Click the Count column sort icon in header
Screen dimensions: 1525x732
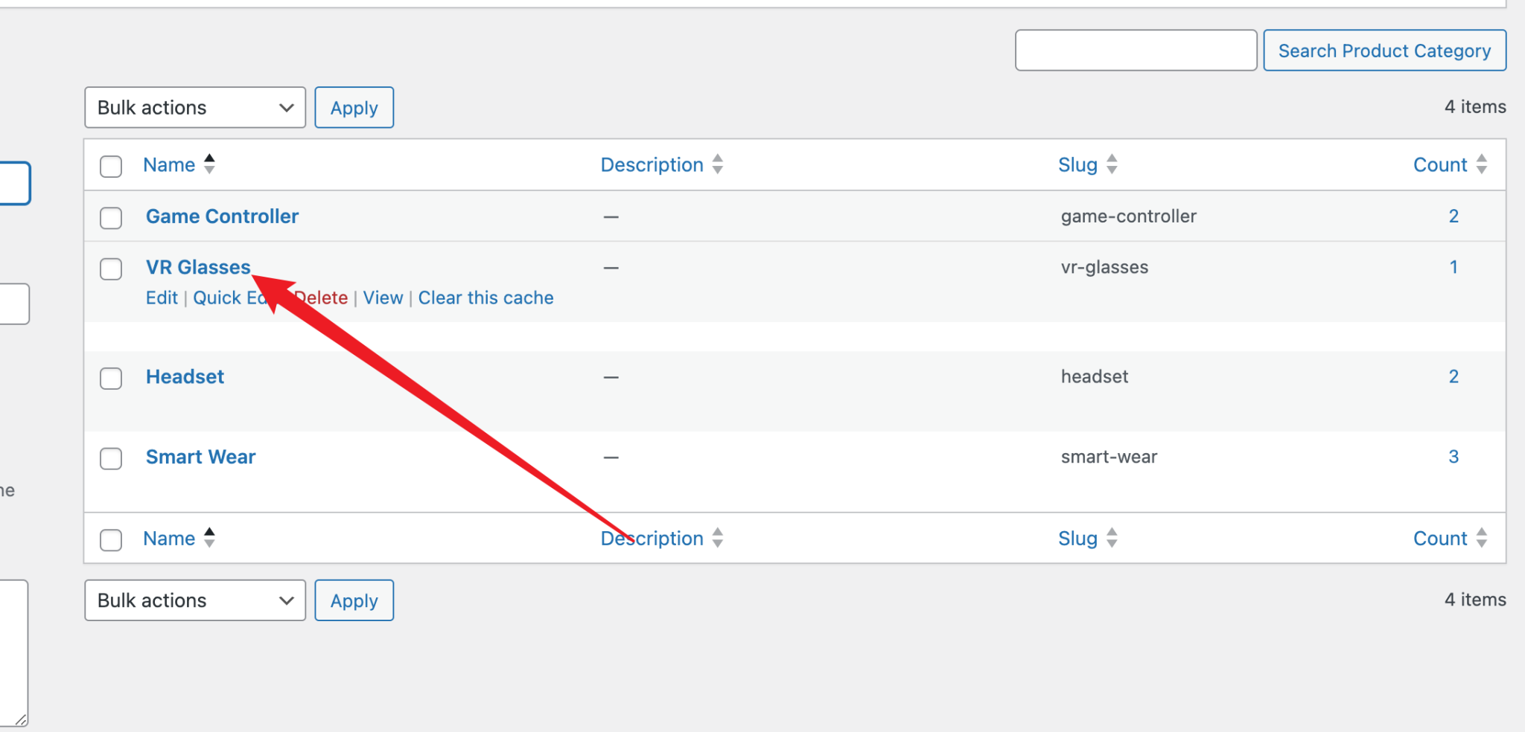1481,164
